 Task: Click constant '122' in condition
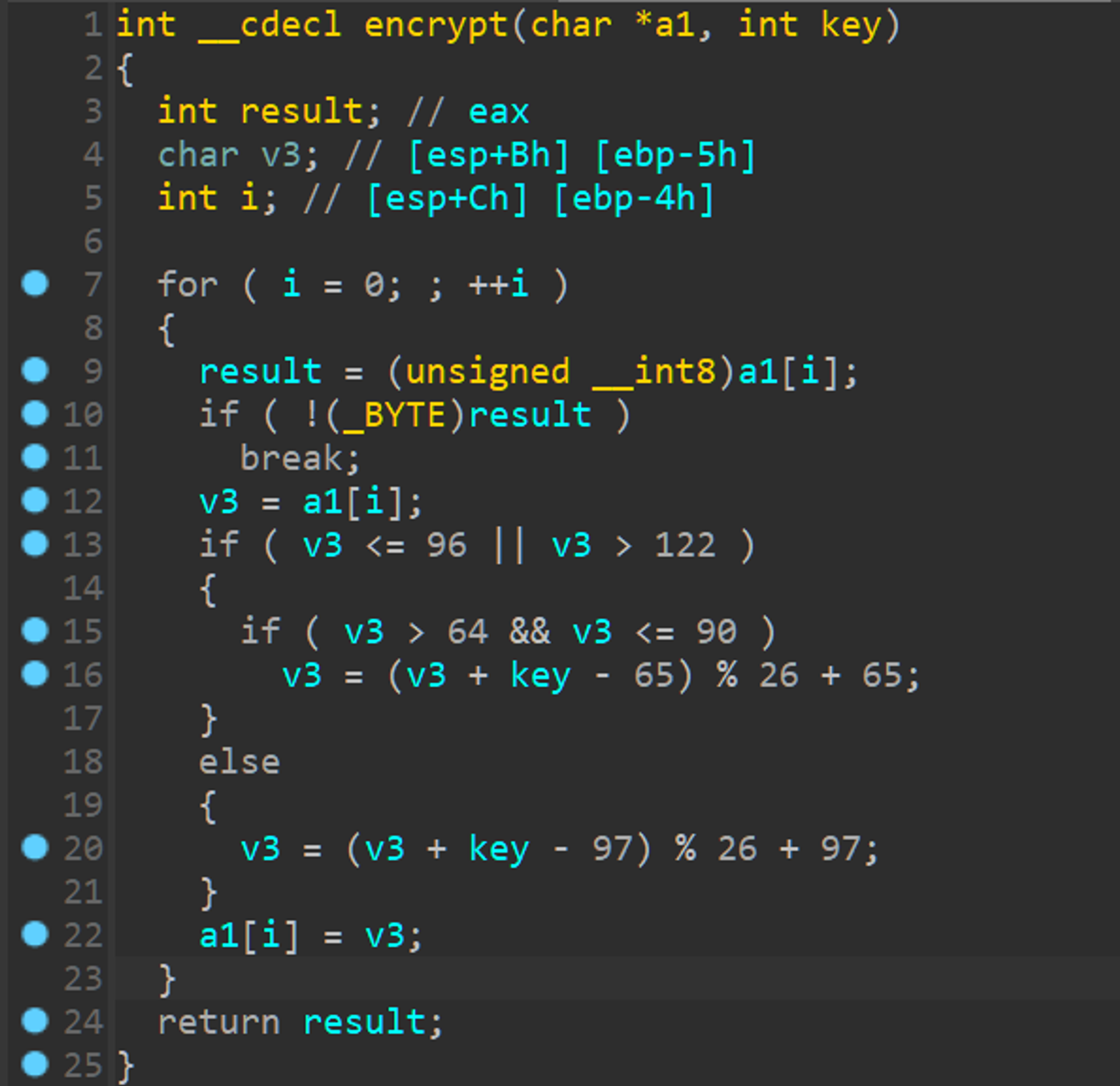pos(684,545)
